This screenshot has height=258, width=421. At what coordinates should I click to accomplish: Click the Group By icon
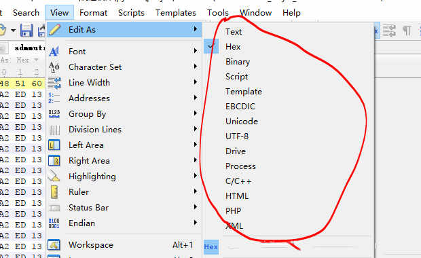[x=54, y=114]
